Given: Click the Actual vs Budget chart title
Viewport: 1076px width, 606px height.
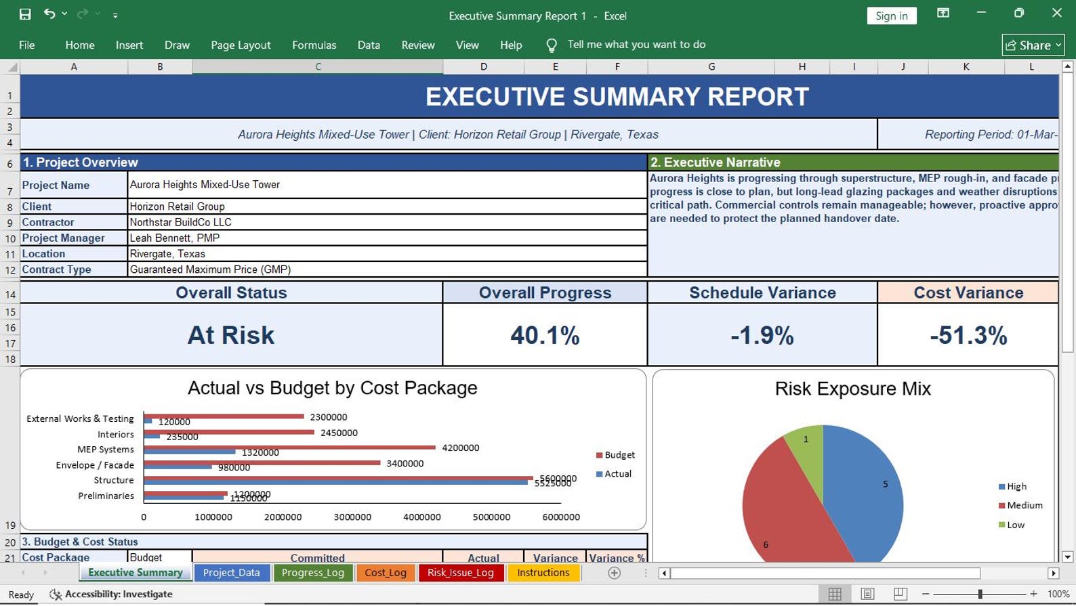Looking at the screenshot, I should click(x=332, y=388).
